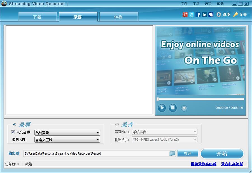The height and width of the screenshot is (173, 252).
Task: Expand the 包含音频 系统声音 dropdown
Action: pyautogui.click(x=67, y=133)
